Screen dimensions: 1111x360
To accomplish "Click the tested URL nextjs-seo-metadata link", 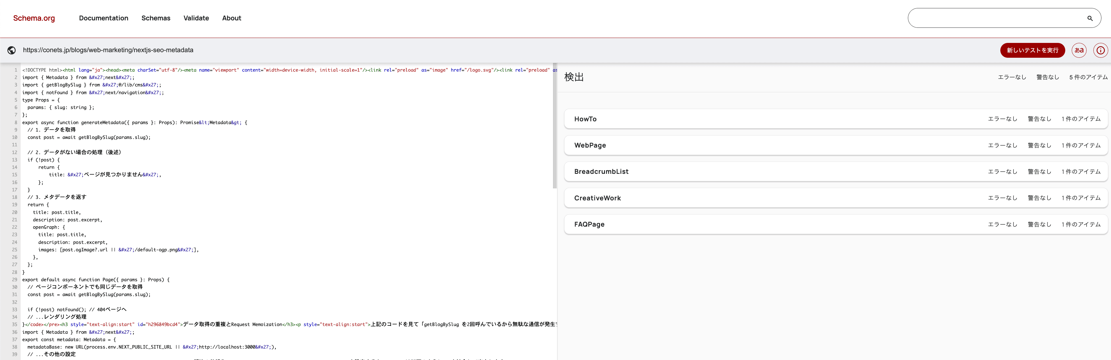I will (x=108, y=50).
